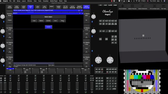The width and height of the screenshot is (168, 94).
Task: Click the UNDO key
Action: (x=107, y=69)
